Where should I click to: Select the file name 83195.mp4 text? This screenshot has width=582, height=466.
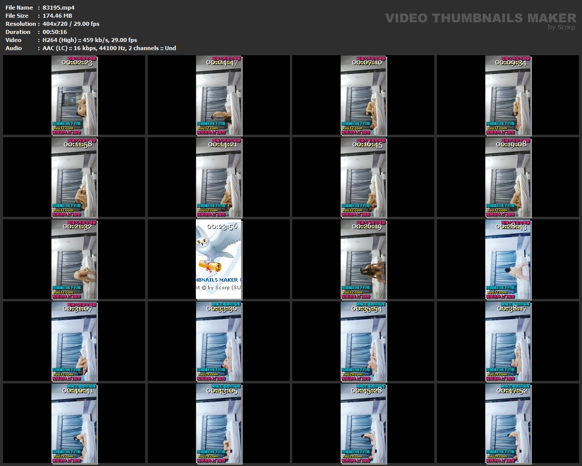59,8
